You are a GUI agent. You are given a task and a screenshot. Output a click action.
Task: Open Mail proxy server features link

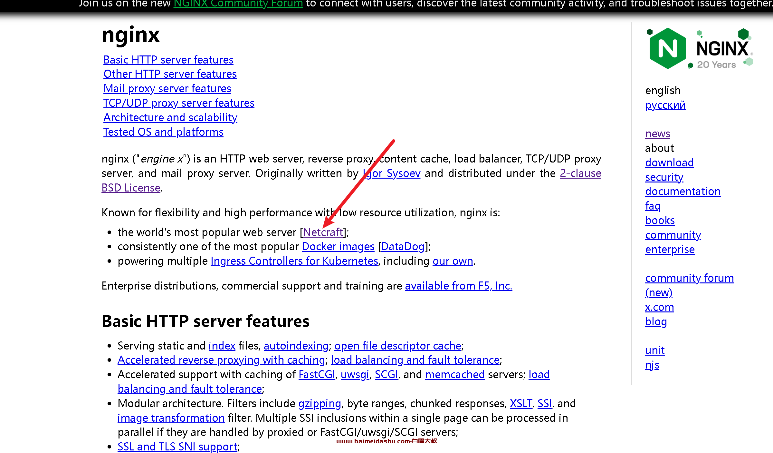click(167, 89)
